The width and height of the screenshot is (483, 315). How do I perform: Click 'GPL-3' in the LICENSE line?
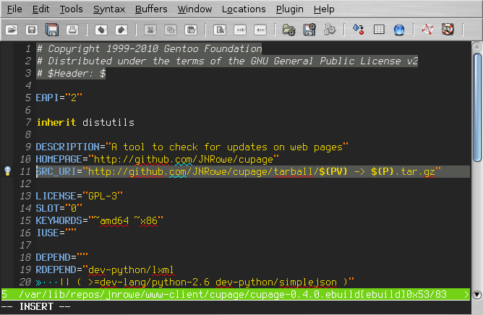pos(103,196)
